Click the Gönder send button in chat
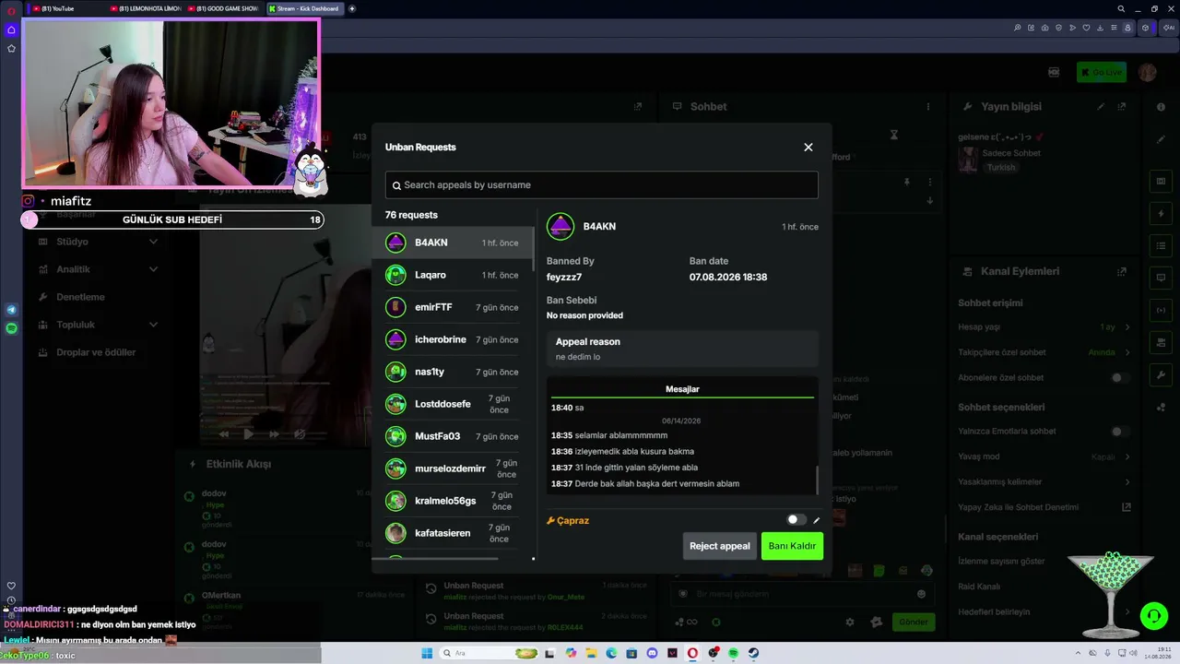The height and width of the screenshot is (664, 1180). coord(914,622)
